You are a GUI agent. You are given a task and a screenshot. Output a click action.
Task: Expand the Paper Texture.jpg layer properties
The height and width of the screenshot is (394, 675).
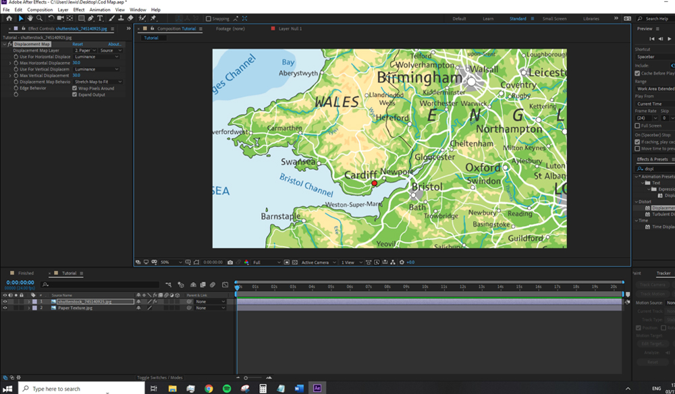click(29, 308)
